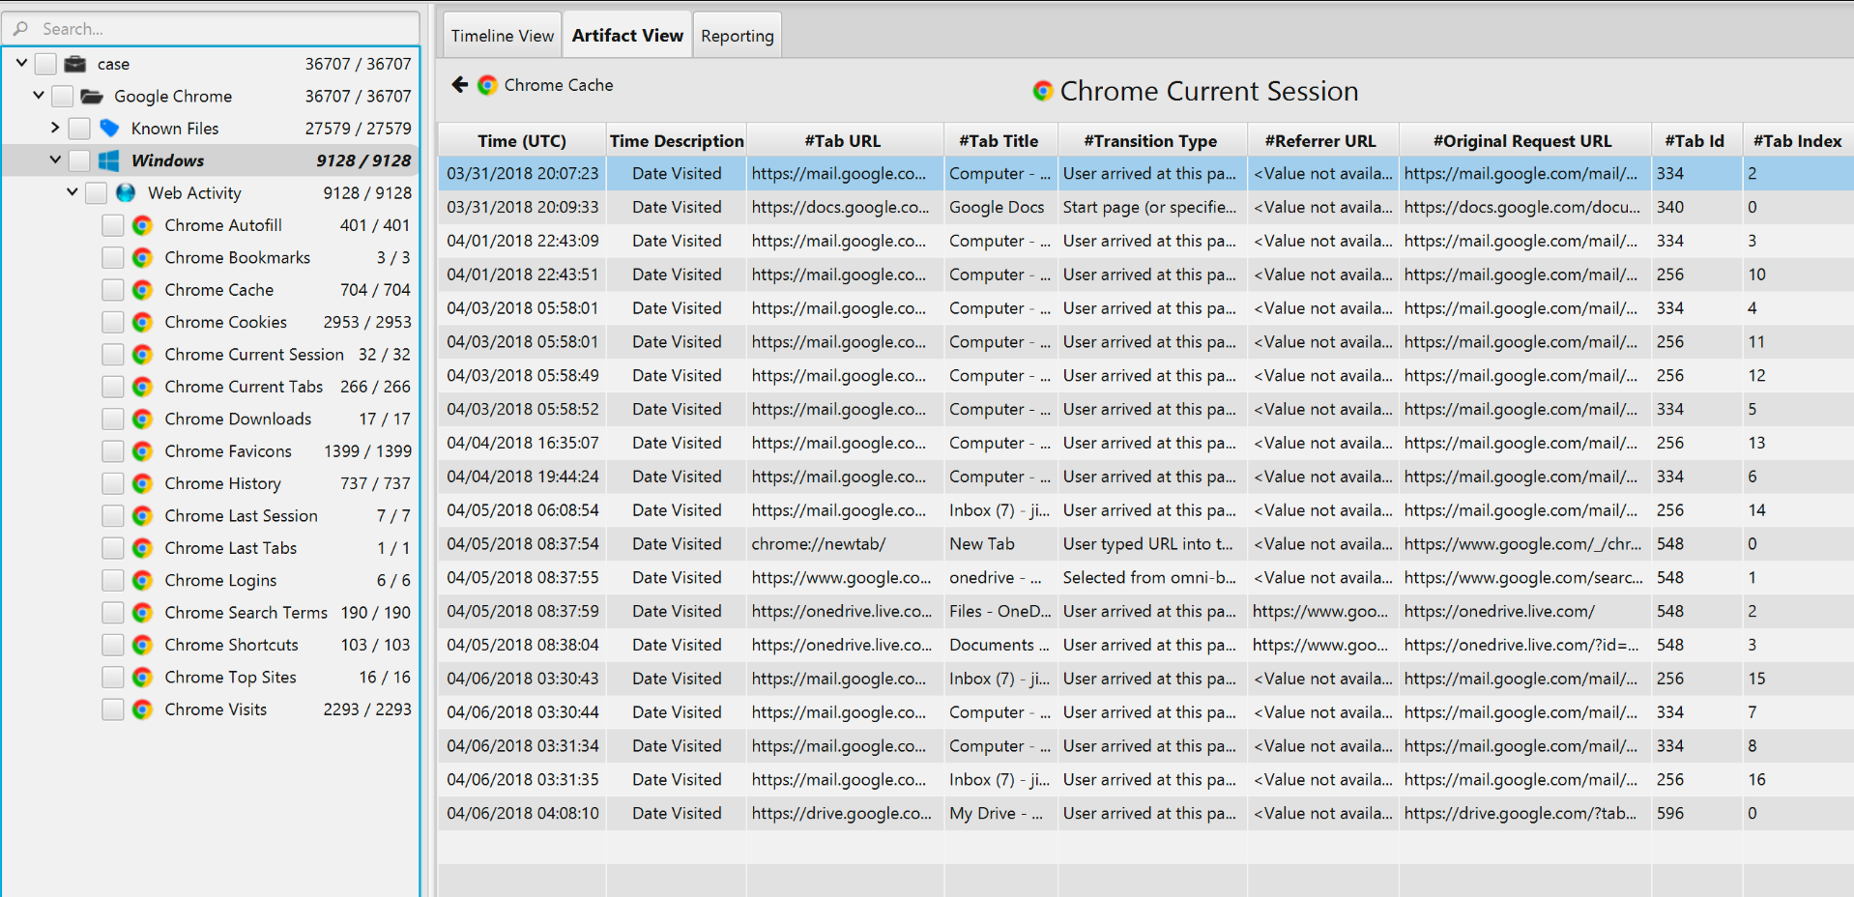Collapse the Google Chrome tree node
This screenshot has height=897, width=1854.
click(39, 96)
